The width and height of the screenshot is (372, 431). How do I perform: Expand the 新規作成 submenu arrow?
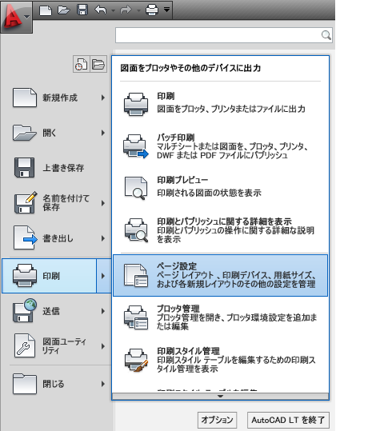coord(103,98)
